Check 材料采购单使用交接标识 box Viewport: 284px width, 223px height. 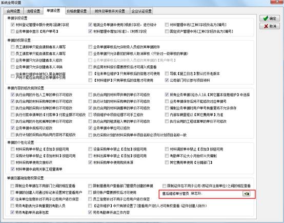(x=12, y=162)
